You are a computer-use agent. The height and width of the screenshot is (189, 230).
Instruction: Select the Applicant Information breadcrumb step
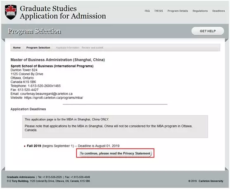[x=68, y=48]
